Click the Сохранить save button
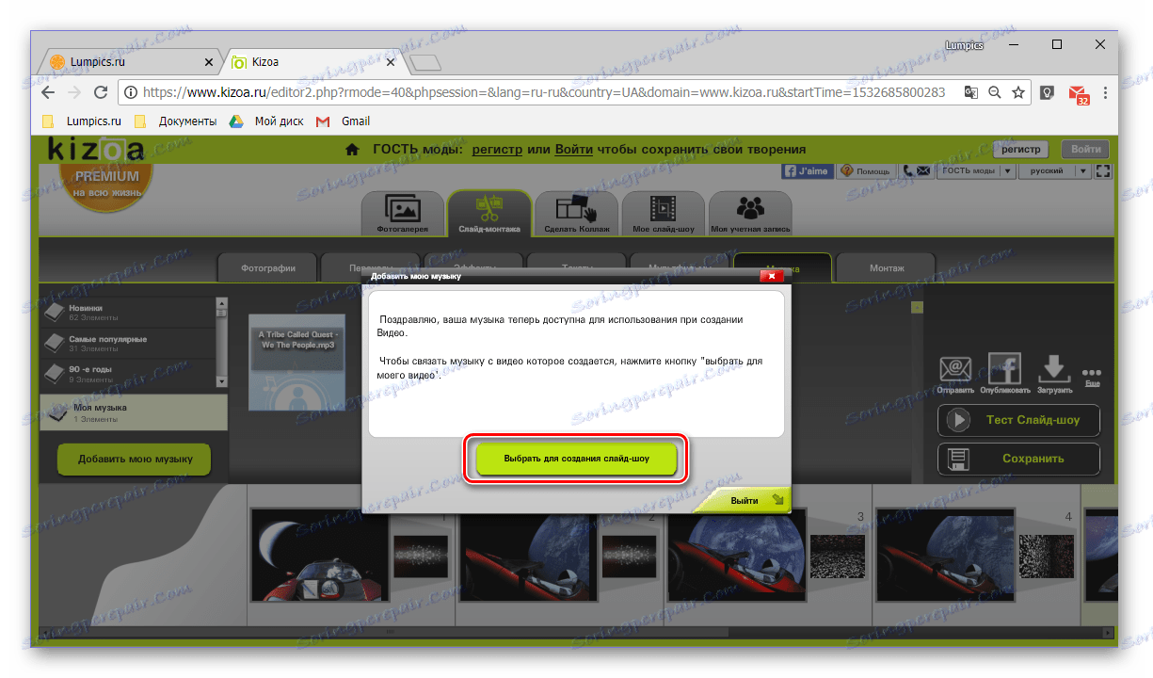Screen dimensions: 1153x678 [1018, 459]
